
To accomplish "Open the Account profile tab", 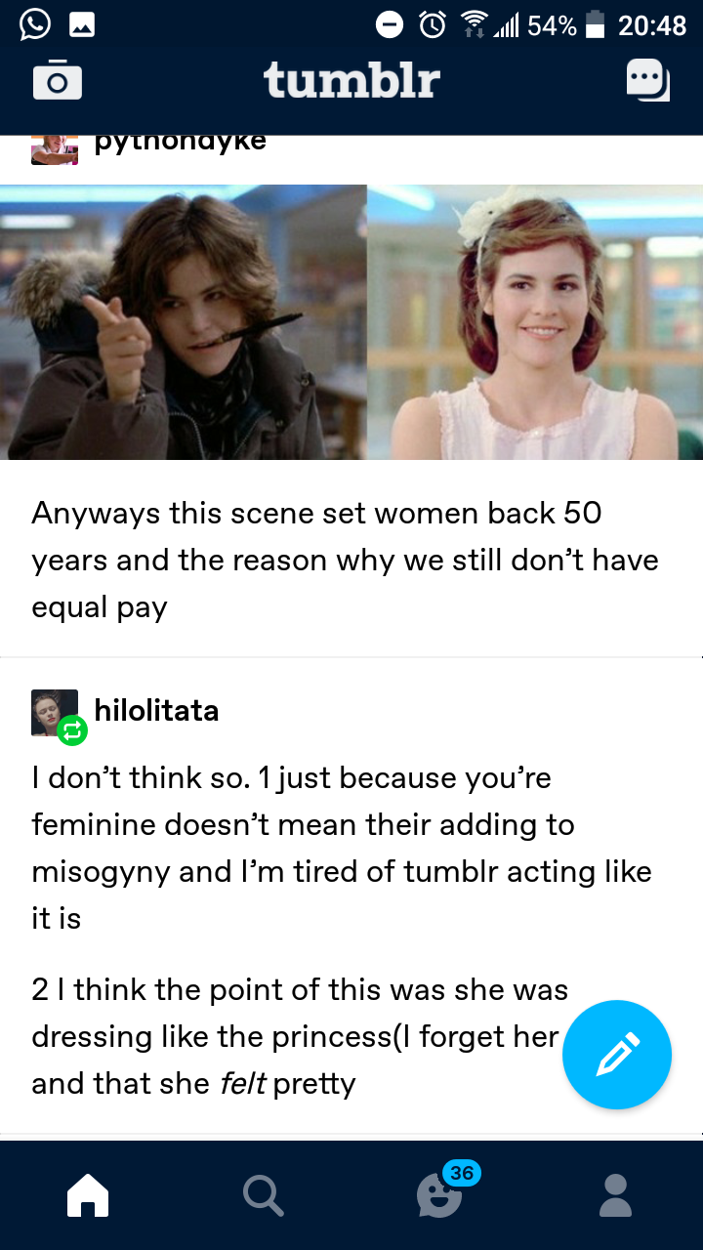I will (x=615, y=1194).
